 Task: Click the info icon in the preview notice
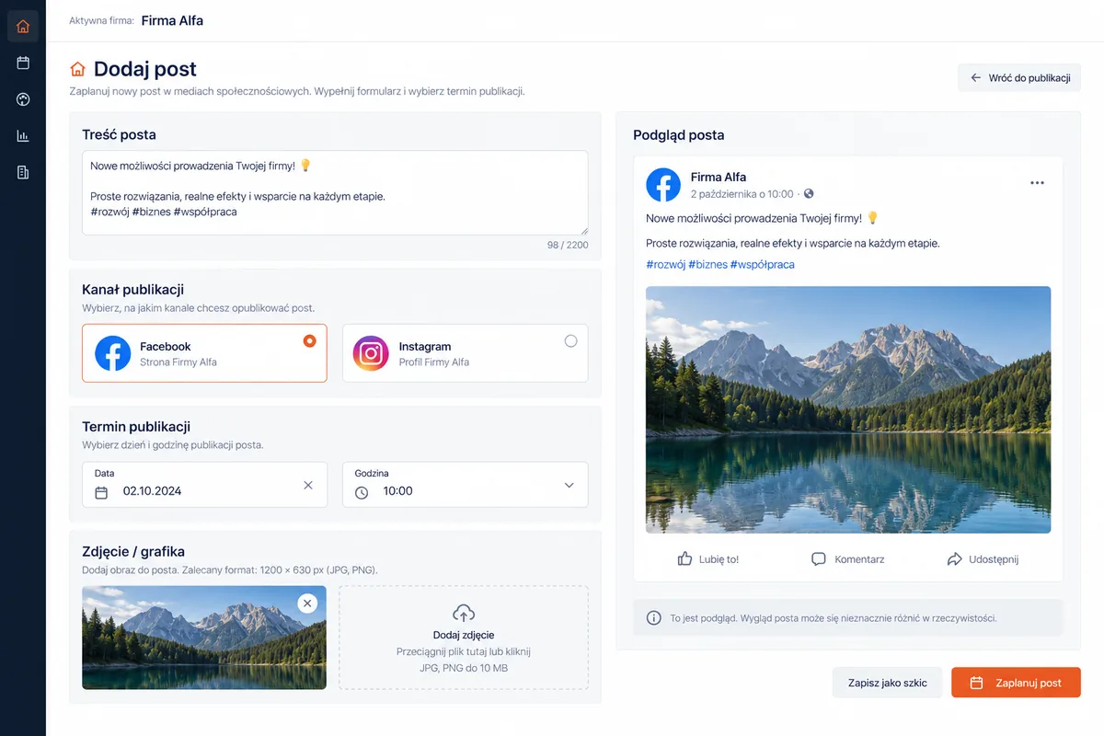click(654, 618)
